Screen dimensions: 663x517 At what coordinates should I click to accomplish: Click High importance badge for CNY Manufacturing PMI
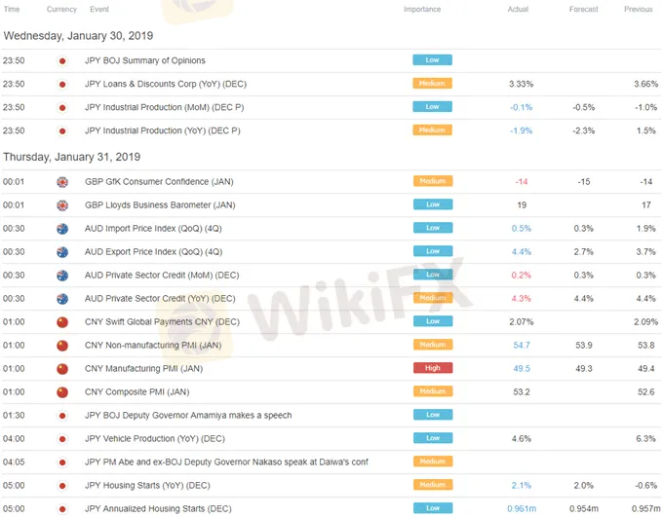coord(432,368)
